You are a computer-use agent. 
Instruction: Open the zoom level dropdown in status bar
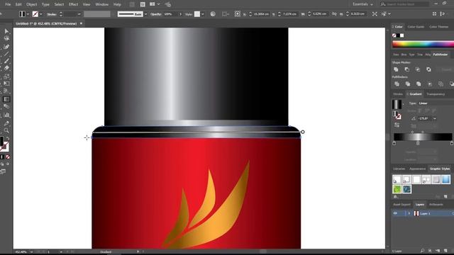(x=31, y=252)
